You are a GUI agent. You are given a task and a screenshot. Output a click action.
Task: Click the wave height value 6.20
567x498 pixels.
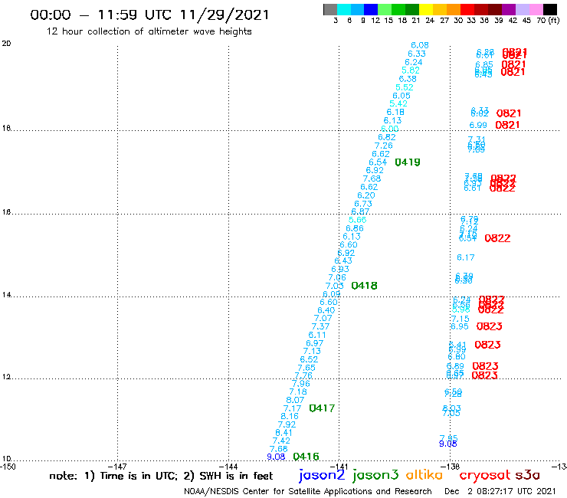[366, 195]
